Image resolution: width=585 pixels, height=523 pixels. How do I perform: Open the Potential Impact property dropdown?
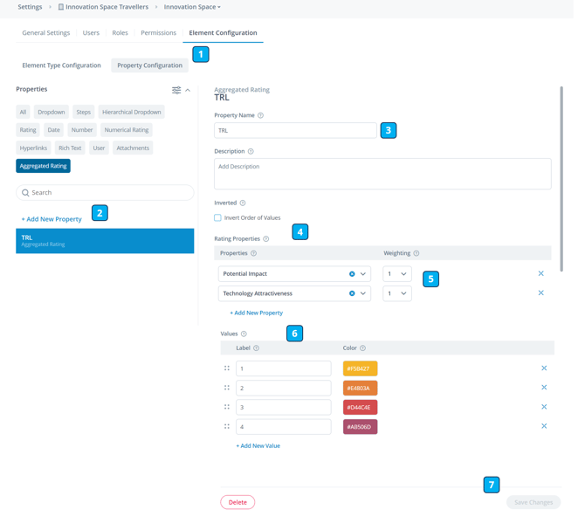coord(363,274)
